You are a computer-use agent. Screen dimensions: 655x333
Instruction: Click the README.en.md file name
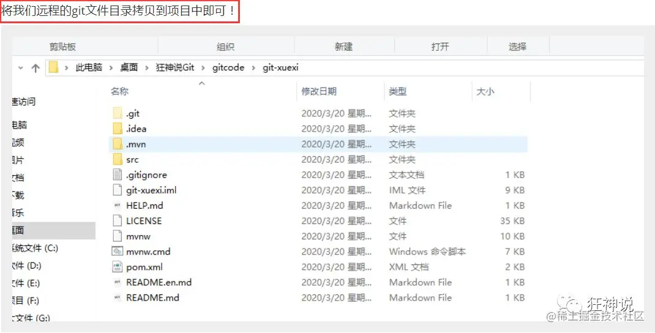tap(159, 282)
